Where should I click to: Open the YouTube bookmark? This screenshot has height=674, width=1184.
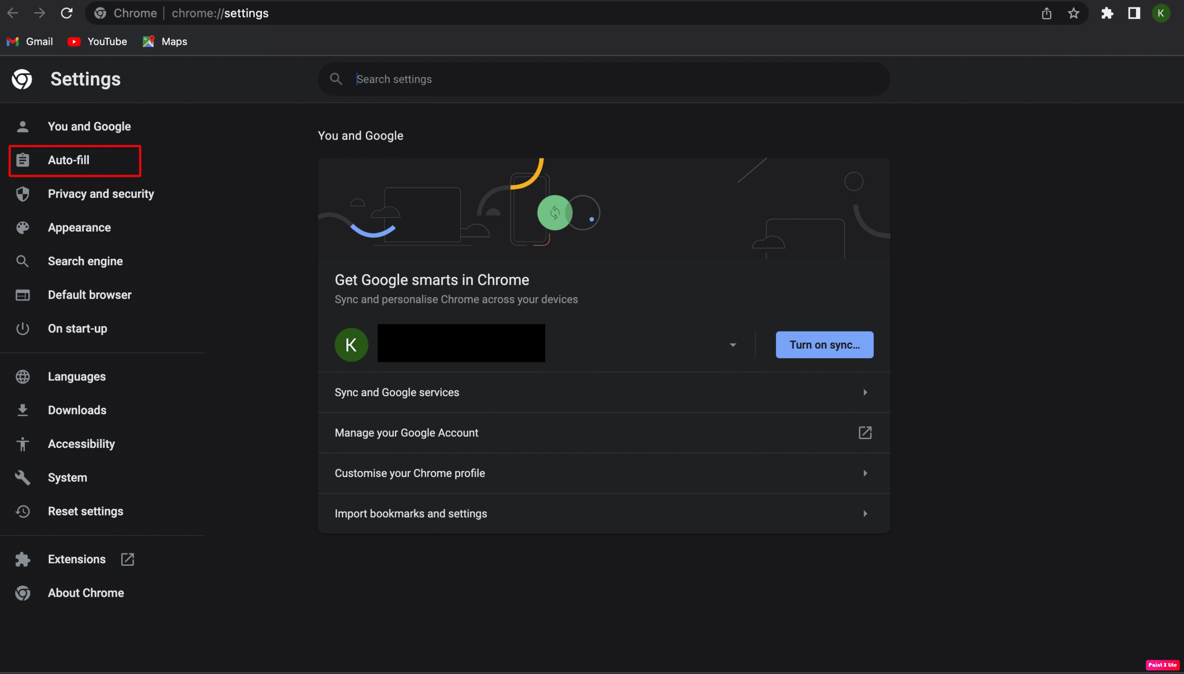click(98, 42)
